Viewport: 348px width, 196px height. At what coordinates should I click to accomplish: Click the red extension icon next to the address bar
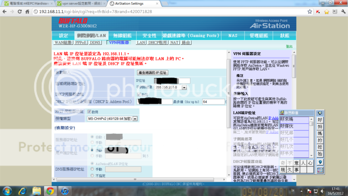[318, 12]
